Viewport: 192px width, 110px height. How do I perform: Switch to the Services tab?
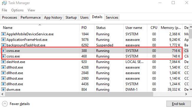pyautogui.click(x=112, y=18)
